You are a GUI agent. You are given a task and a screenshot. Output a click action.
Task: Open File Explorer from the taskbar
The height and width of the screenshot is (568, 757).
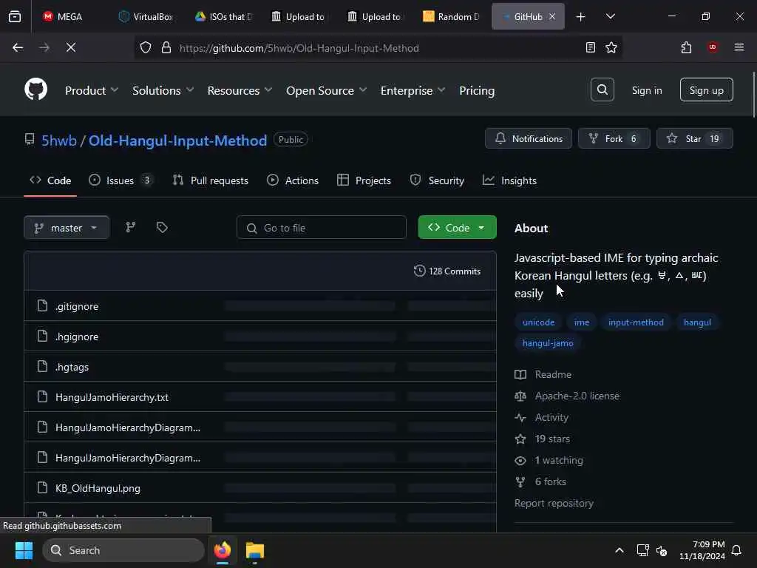click(254, 550)
